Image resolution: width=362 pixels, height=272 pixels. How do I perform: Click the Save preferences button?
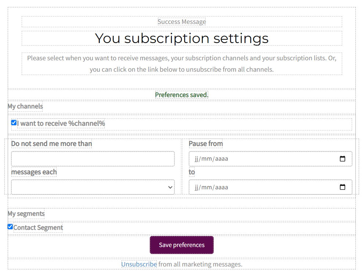click(x=181, y=245)
